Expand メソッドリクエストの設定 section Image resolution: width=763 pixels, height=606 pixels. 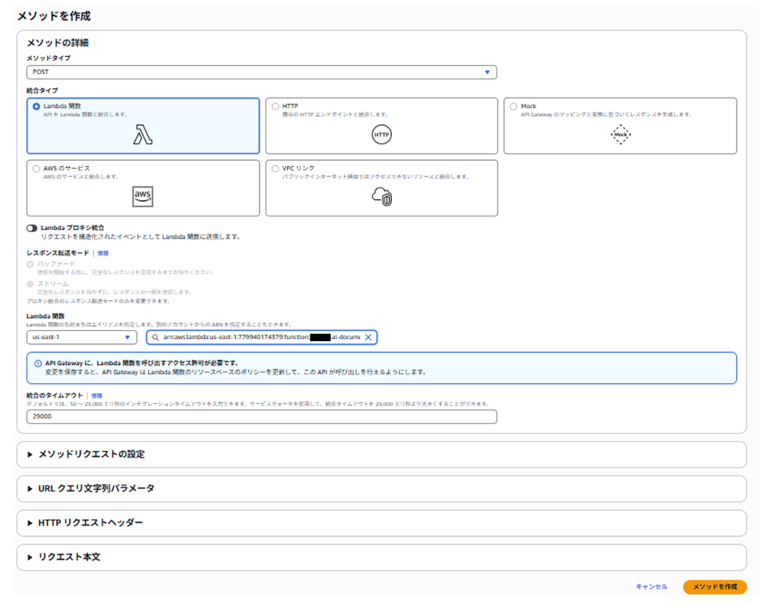pos(381,454)
